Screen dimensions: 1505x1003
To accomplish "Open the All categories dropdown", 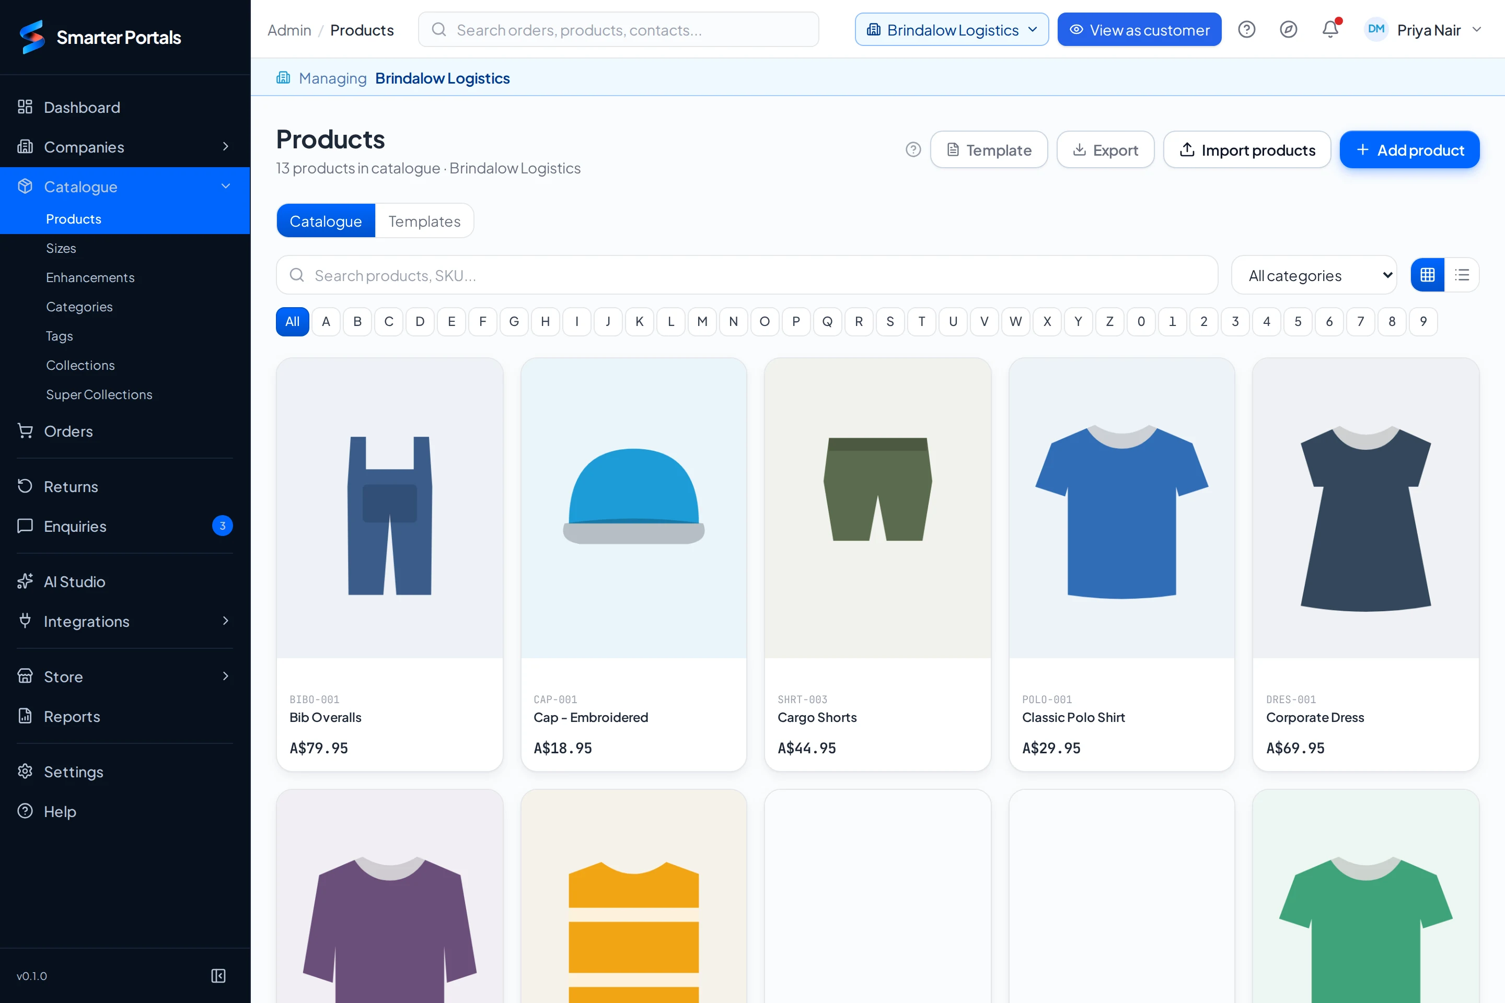I will [x=1314, y=275].
